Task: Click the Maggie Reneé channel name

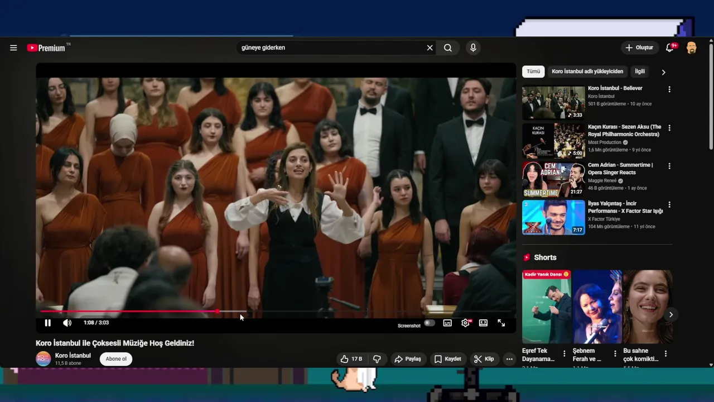Action: [x=602, y=181]
